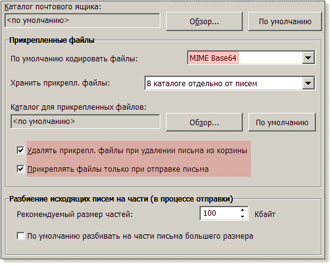Enable splitting larger messages into parts checkbox

click(20, 236)
